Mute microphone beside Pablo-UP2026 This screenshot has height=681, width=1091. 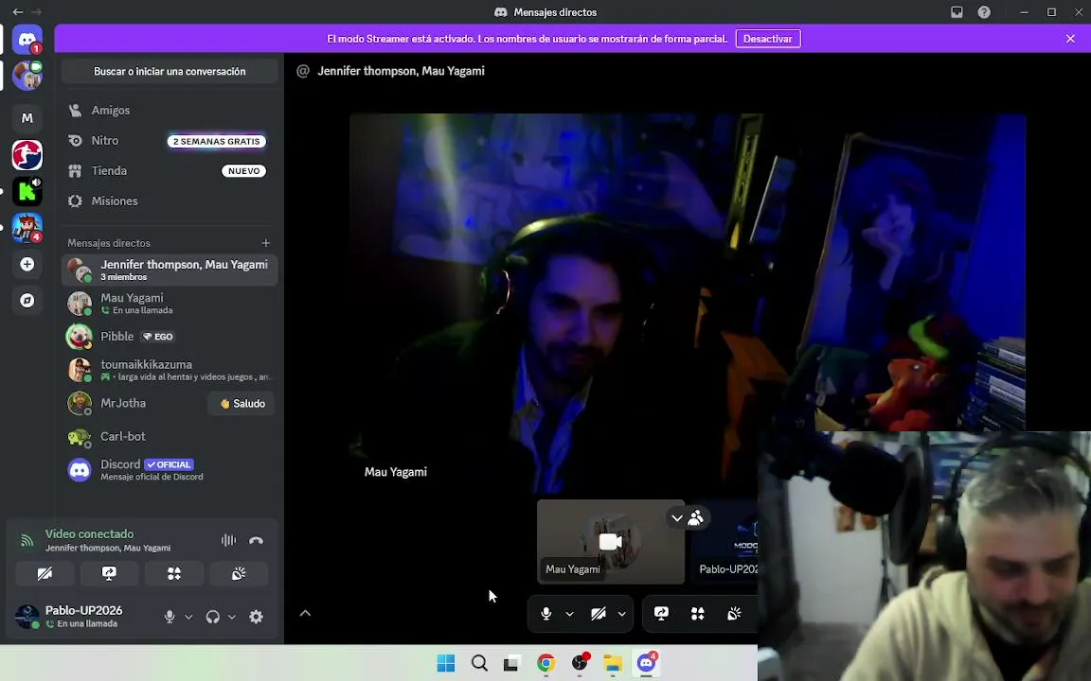pyautogui.click(x=170, y=617)
